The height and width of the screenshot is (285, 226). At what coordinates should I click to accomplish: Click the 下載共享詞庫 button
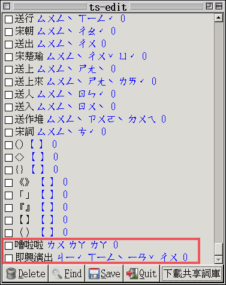point(192,274)
